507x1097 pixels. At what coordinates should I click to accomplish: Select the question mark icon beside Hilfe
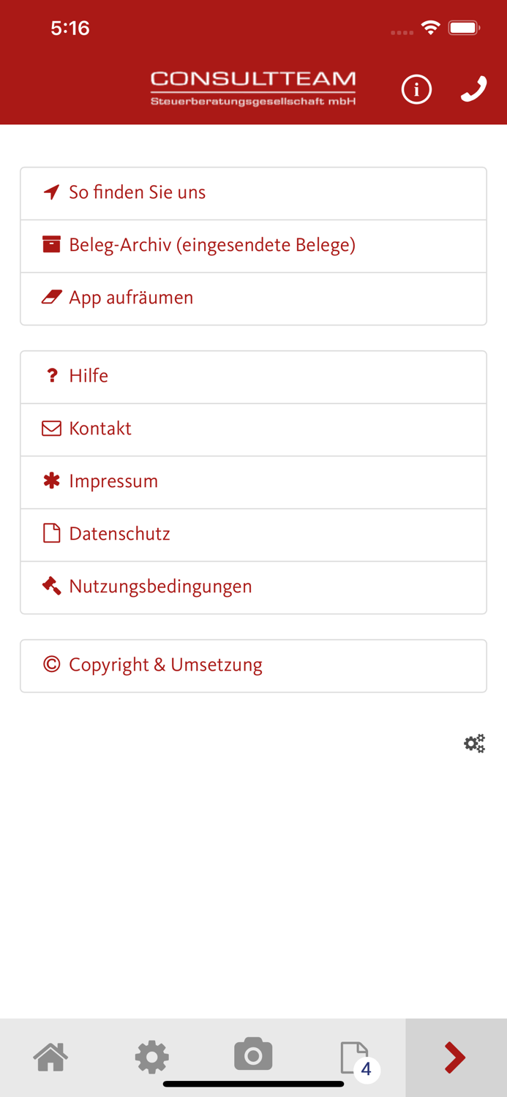pyautogui.click(x=51, y=375)
